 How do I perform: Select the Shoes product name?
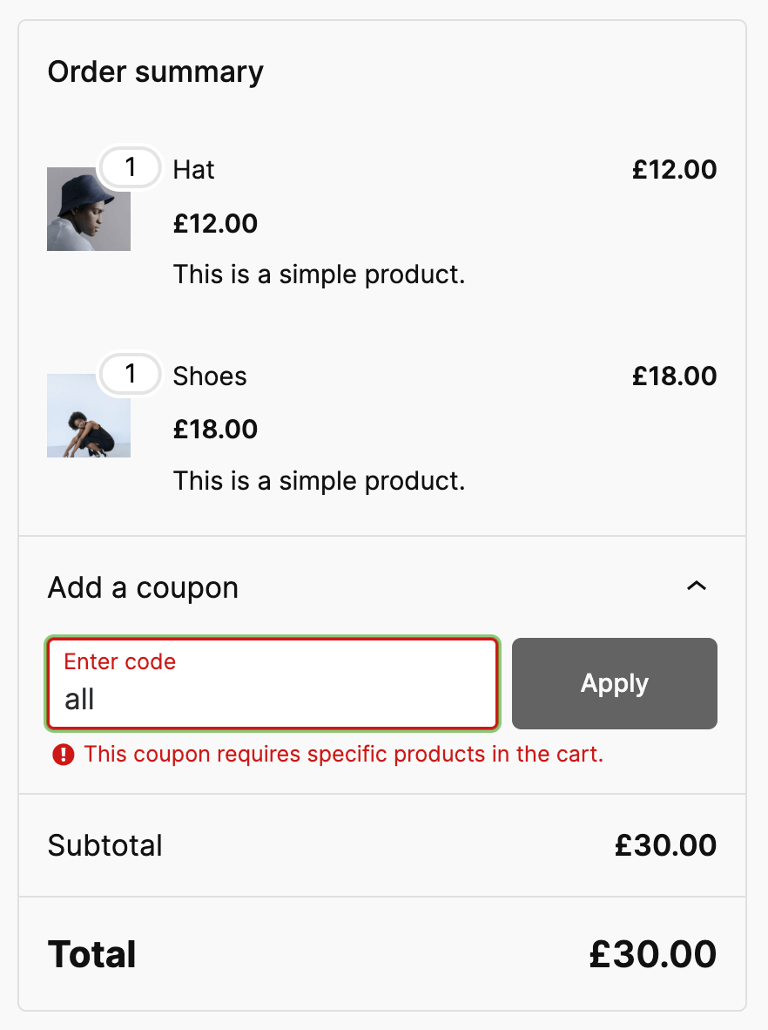pos(210,376)
